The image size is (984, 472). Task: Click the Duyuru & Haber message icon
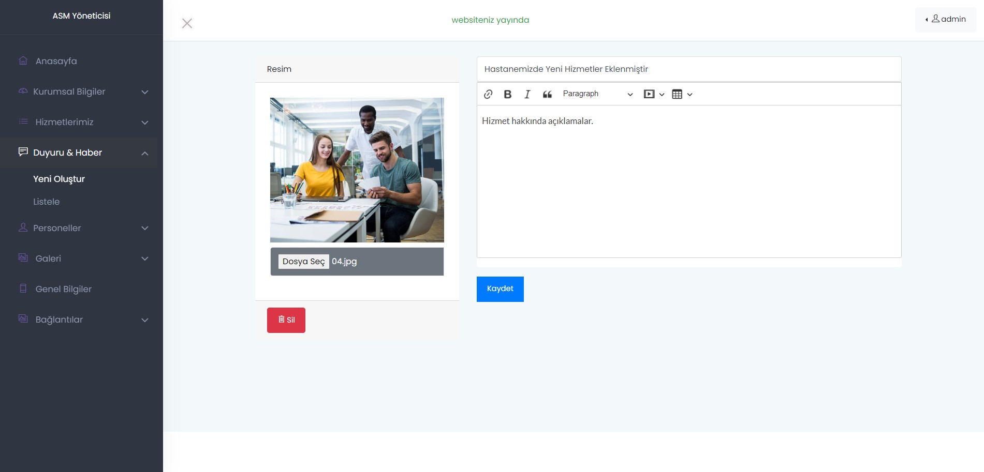pyautogui.click(x=23, y=151)
